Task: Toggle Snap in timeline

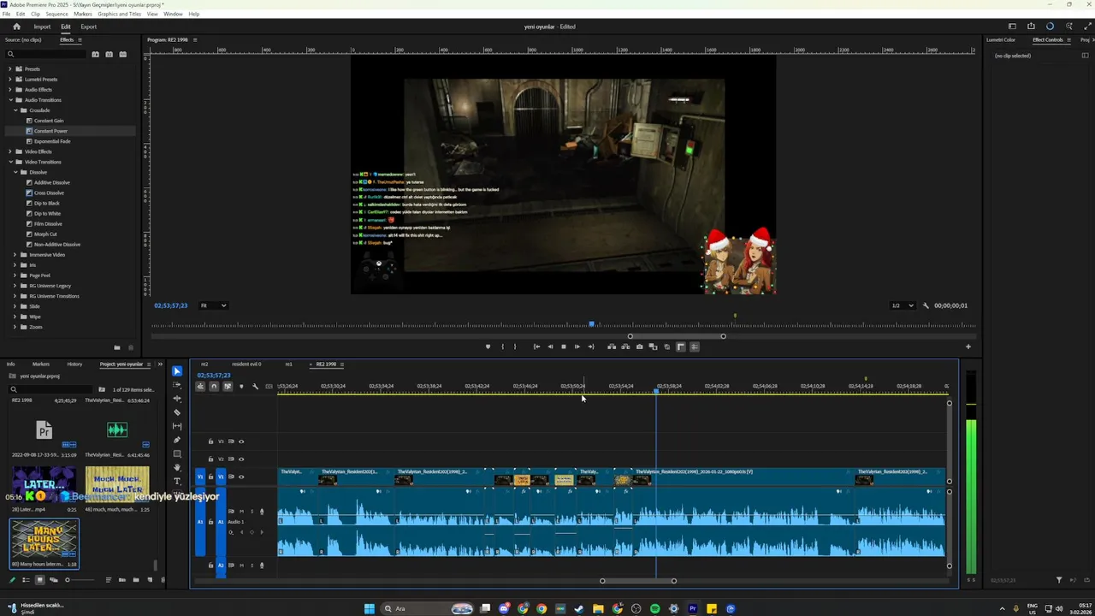Action: [x=214, y=387]
